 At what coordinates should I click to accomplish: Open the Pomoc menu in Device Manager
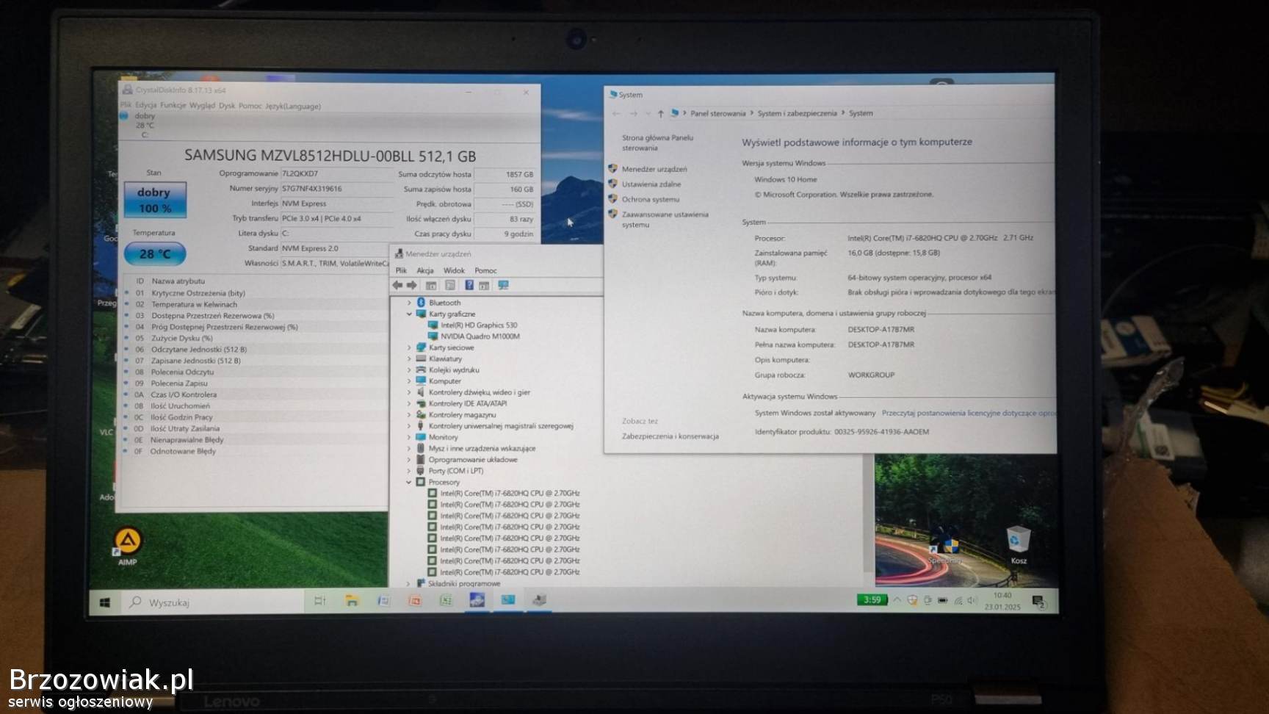point(485,270)
